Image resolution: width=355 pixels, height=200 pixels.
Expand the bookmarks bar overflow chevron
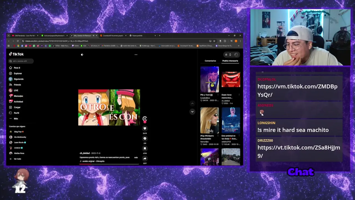[239, 46]
